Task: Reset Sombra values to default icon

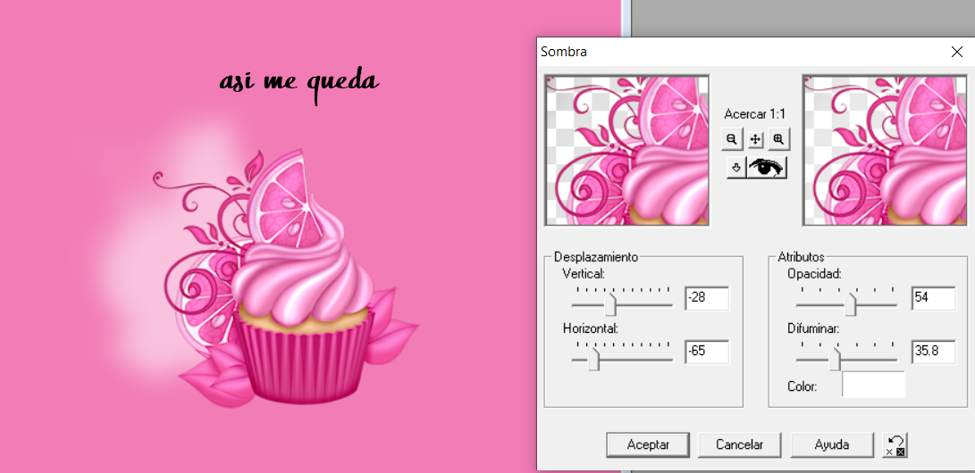Action: 895,445
